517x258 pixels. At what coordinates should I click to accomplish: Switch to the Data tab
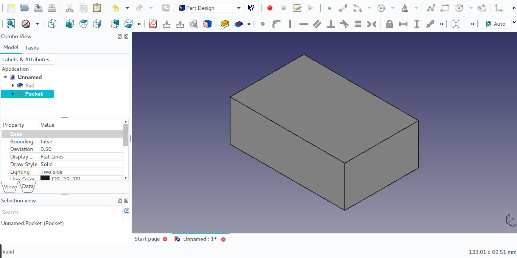point(27,187)
